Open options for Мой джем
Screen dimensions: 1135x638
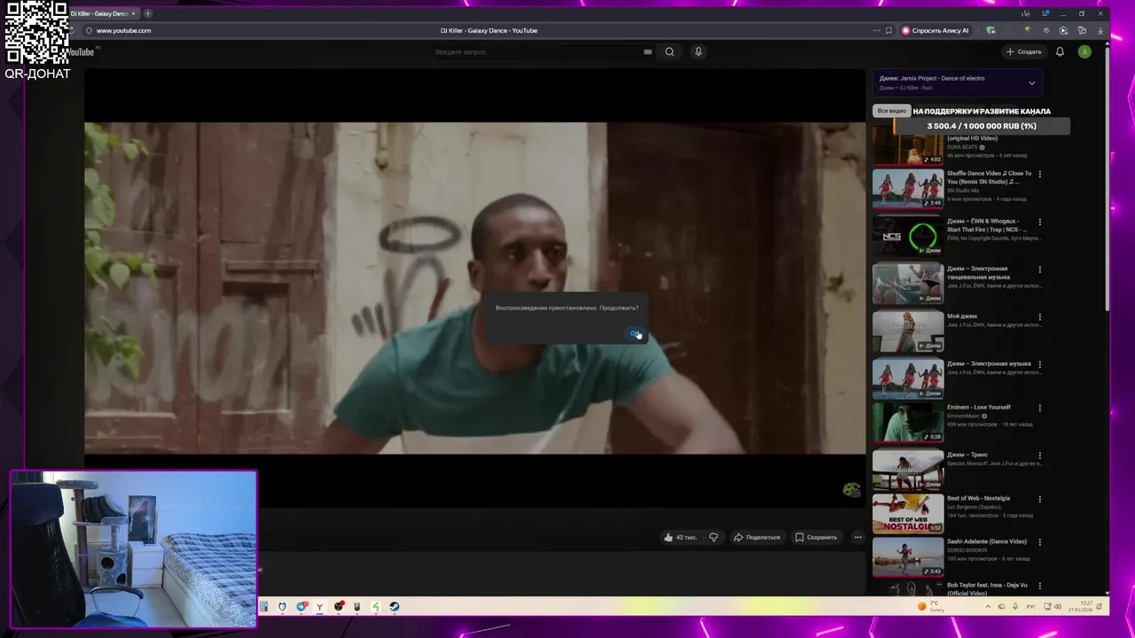pyautogui.click(x=1040, y=316)
